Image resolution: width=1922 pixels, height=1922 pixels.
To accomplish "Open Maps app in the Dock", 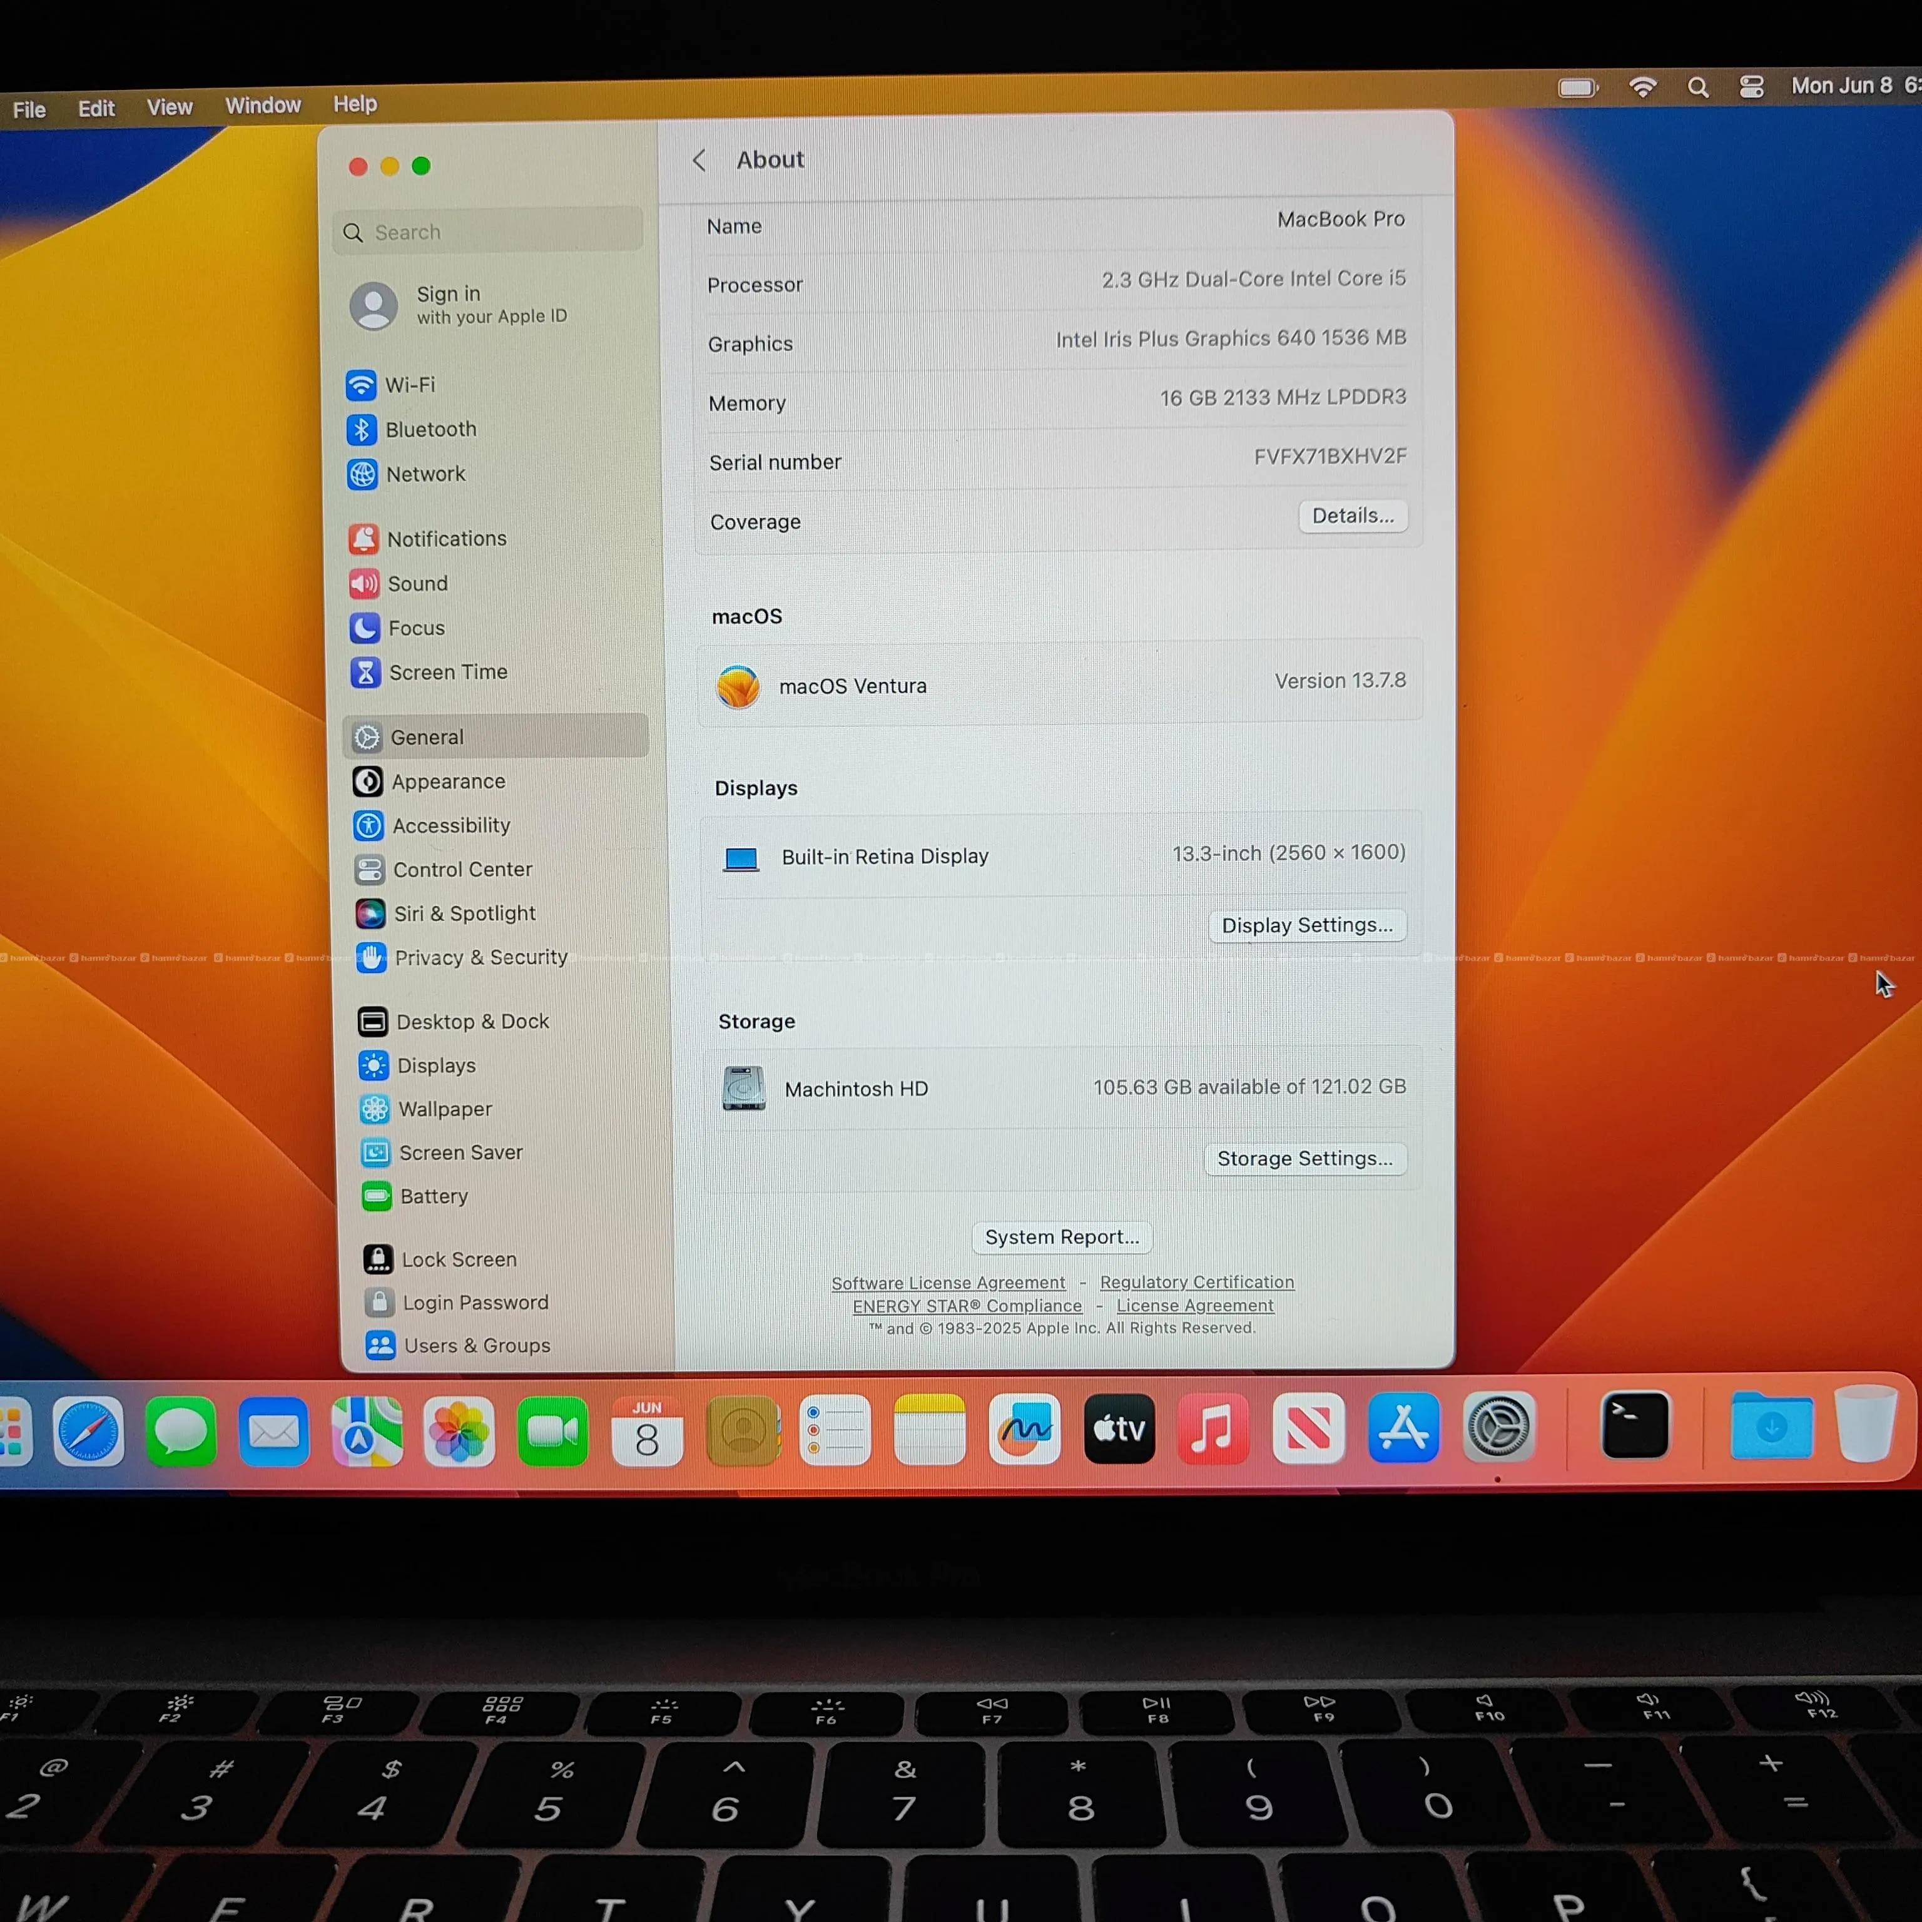I will coord(367,1431).
